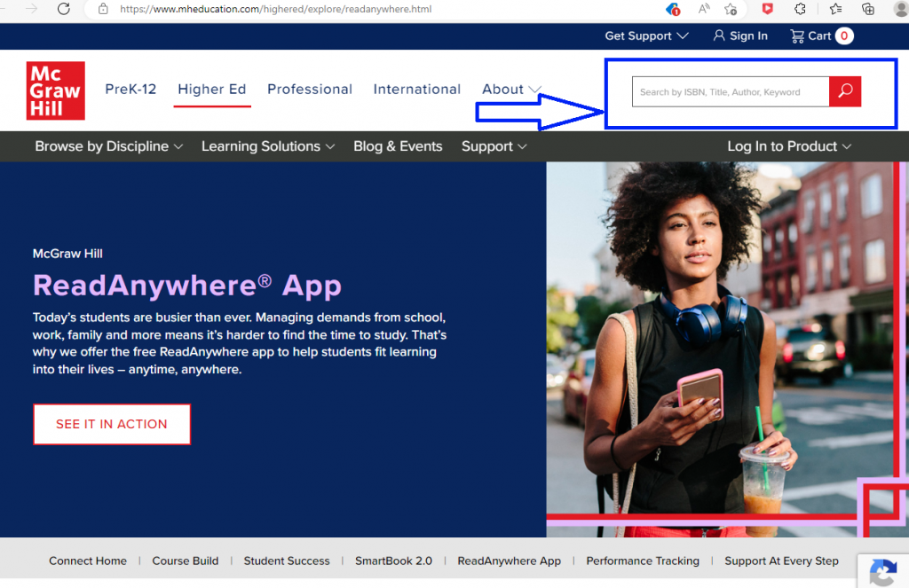Viewport: 909px width, 588px height.
Task: Expand the Browse by Discipline menu
Action: (x=108, y=146)
